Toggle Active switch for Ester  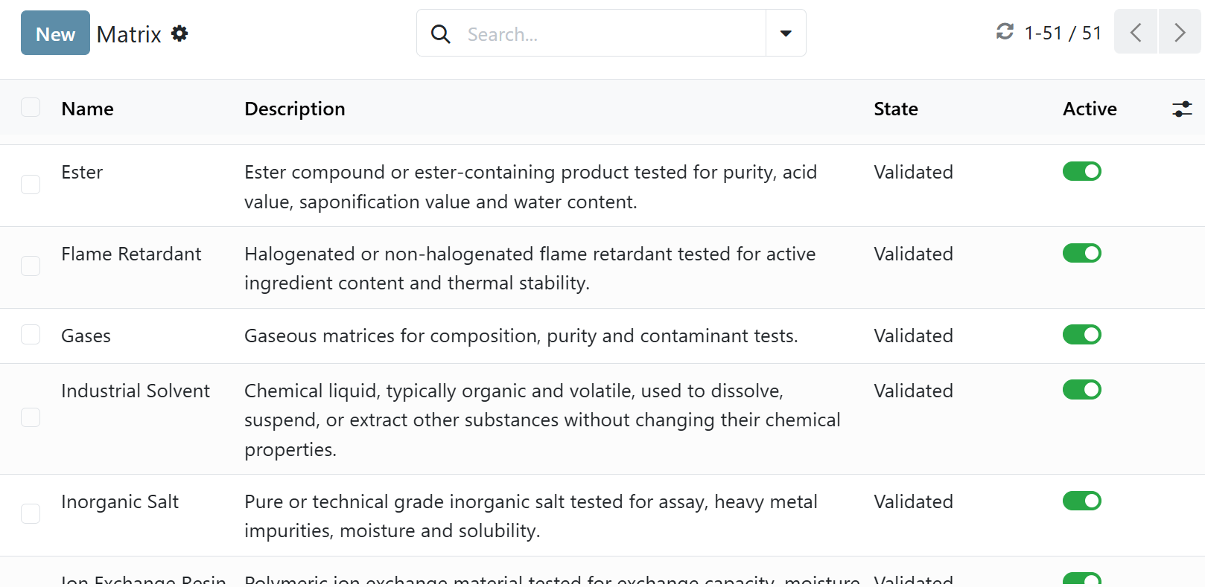coord(1081,172)
